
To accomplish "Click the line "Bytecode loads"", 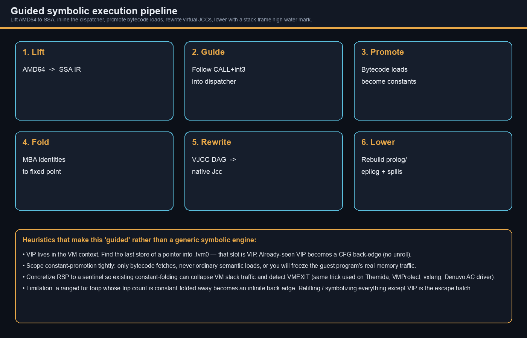I will coord(384,69).
